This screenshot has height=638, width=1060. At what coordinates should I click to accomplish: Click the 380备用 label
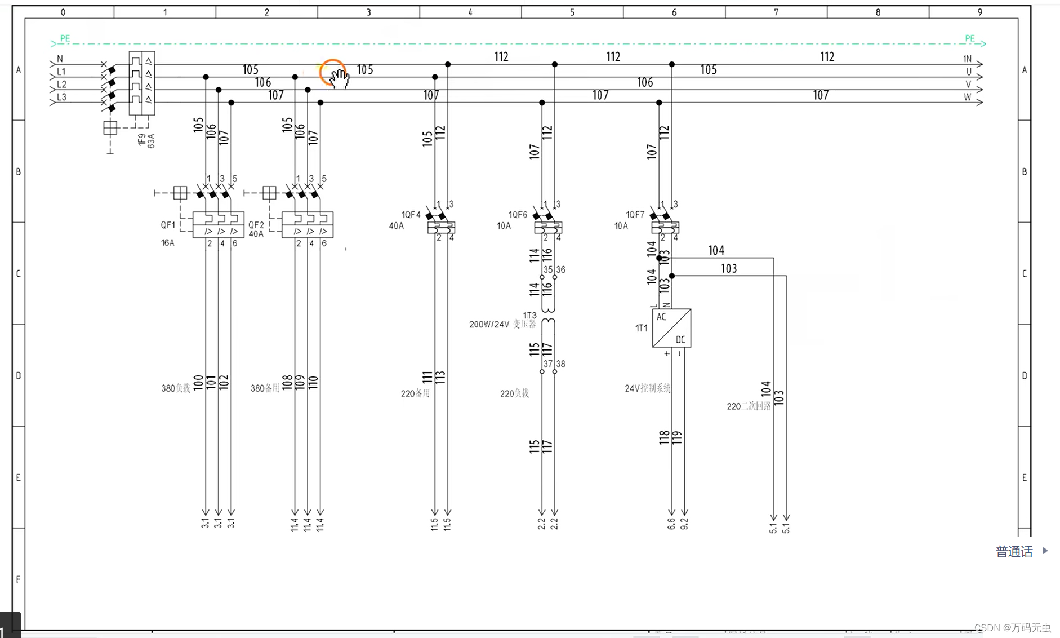click(x=265, y=388)
